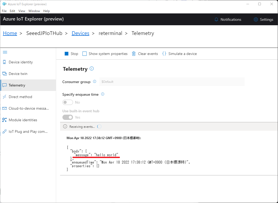Stop receiving telemetry events
Viewport: 278px width, 203px height.
click(x=71, y=53)
